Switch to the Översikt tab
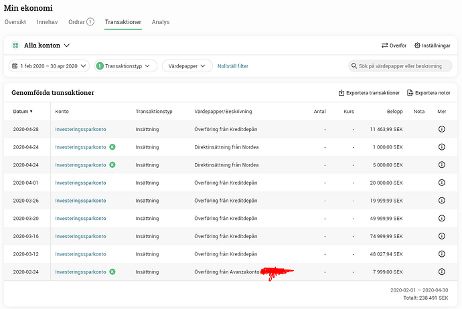 [x=15, y=22]
